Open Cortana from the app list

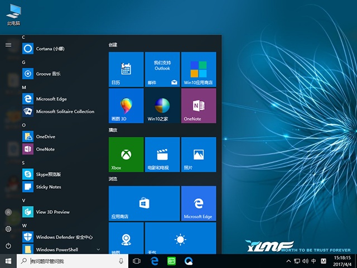pyautogui.click(x=50, y=49)
